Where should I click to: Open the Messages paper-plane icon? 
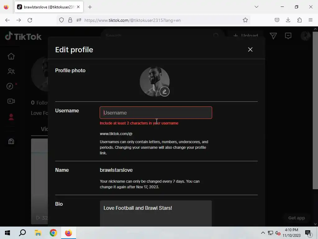pos(273,36)
